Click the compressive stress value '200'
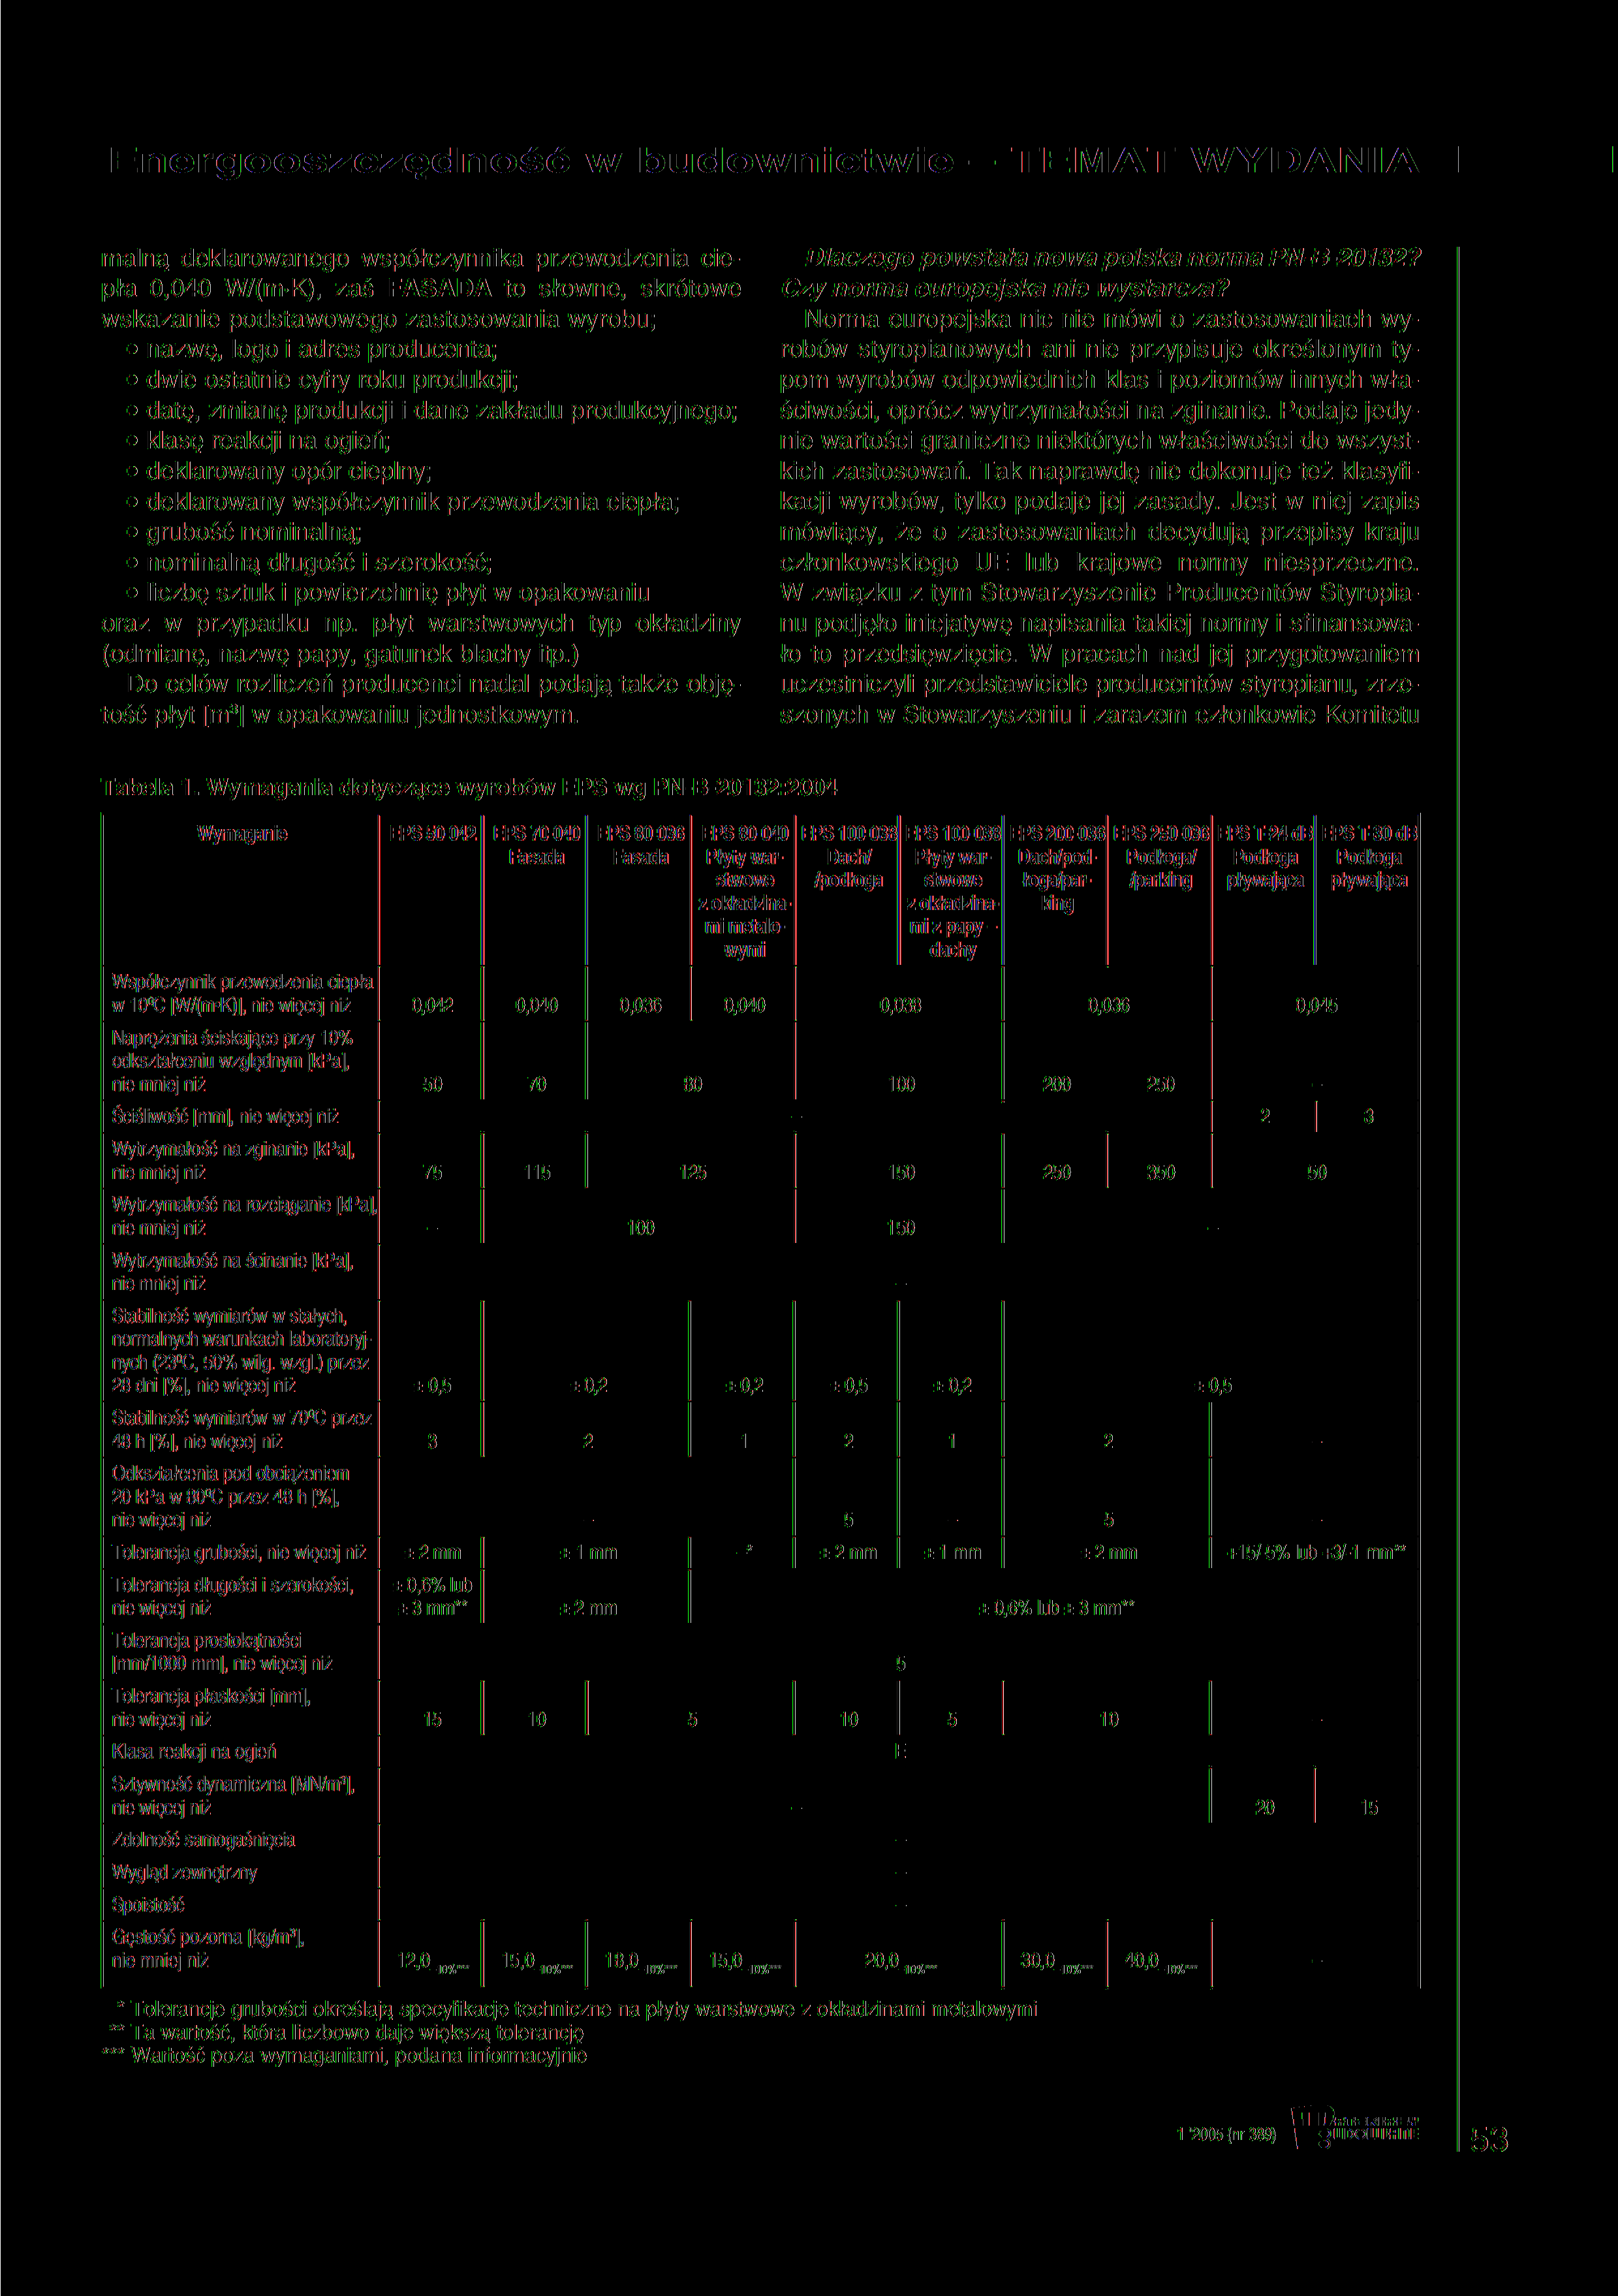Screen dimensions: 1618x2296 pyautogui.click(x=1057, y=1085)
